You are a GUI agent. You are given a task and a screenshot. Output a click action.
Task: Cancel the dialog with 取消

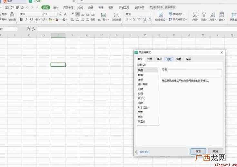[x=215, y=151]
